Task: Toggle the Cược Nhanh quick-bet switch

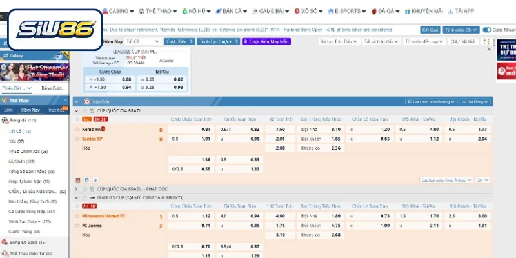Action: pos(487,30)
